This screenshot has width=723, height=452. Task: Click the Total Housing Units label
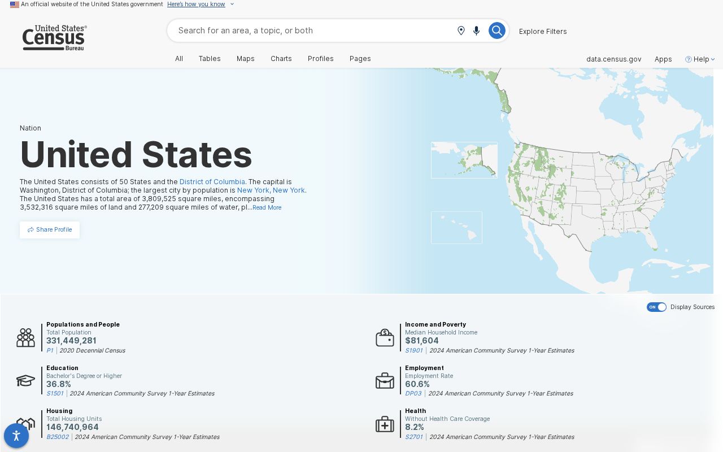click(x=74, y=419)
